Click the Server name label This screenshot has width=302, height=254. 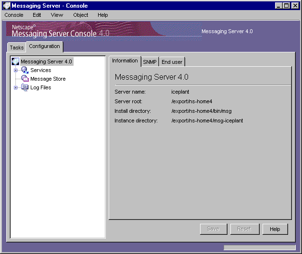130,92
